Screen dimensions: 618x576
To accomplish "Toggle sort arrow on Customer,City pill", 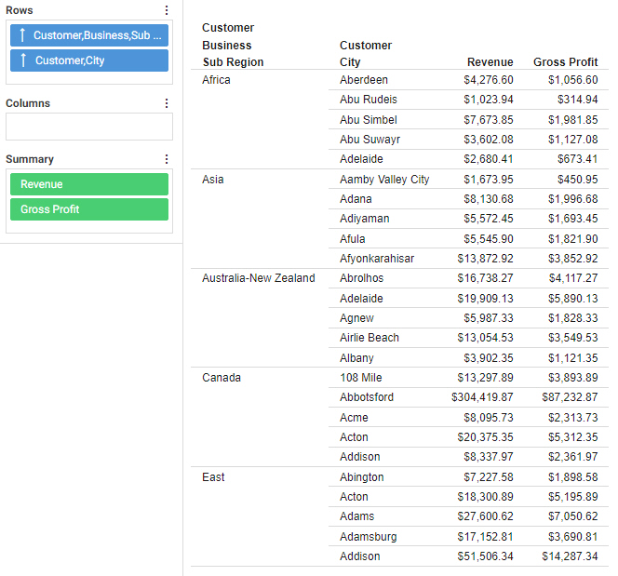I will click(x=22, y=60).
